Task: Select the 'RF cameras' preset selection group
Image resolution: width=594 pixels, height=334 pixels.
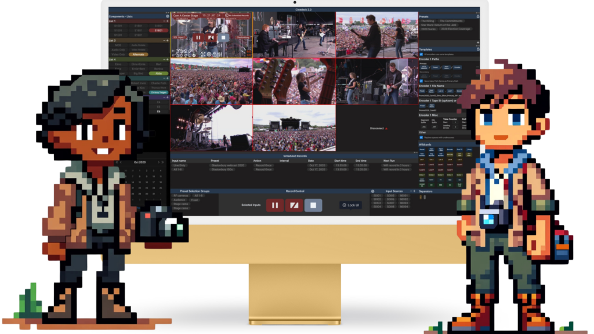Action: click(x=181, y=196)
